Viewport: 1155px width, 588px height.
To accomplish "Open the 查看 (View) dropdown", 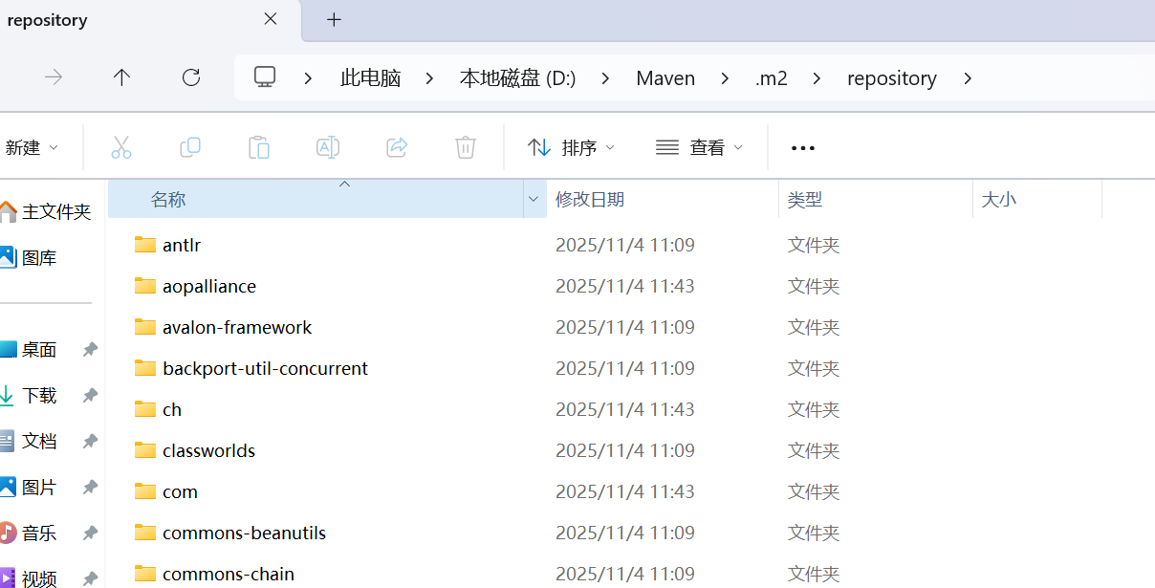I will tap(699, 147).
